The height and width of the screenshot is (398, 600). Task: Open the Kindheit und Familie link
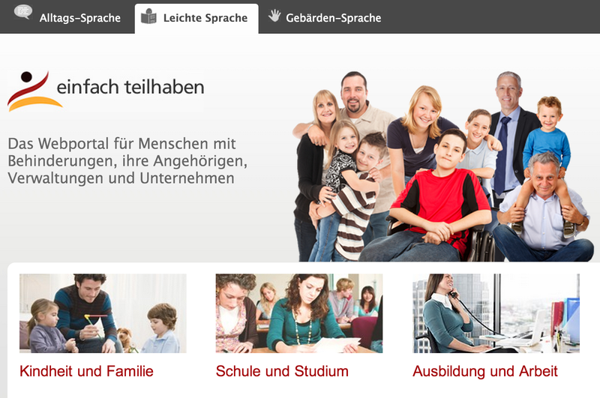(86, 371)
